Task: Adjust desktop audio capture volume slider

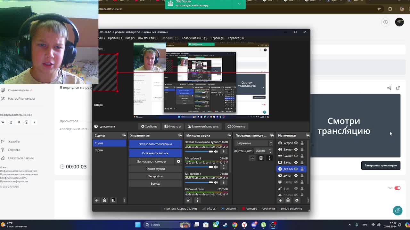Action: point(199,151)
